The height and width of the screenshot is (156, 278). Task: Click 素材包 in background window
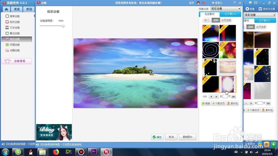pos(267,110)
